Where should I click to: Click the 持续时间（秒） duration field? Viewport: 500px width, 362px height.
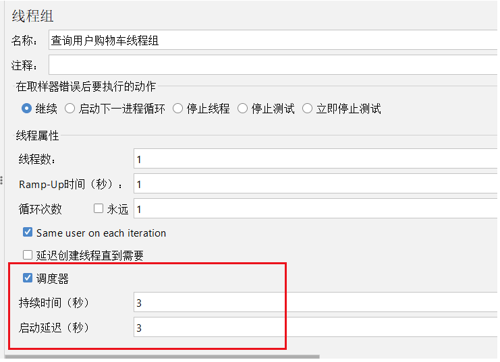(316, 302)
